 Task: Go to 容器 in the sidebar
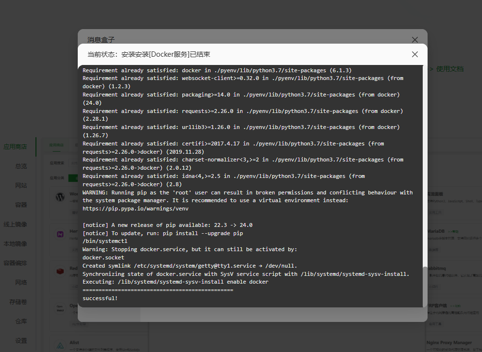tap(21, 205)
